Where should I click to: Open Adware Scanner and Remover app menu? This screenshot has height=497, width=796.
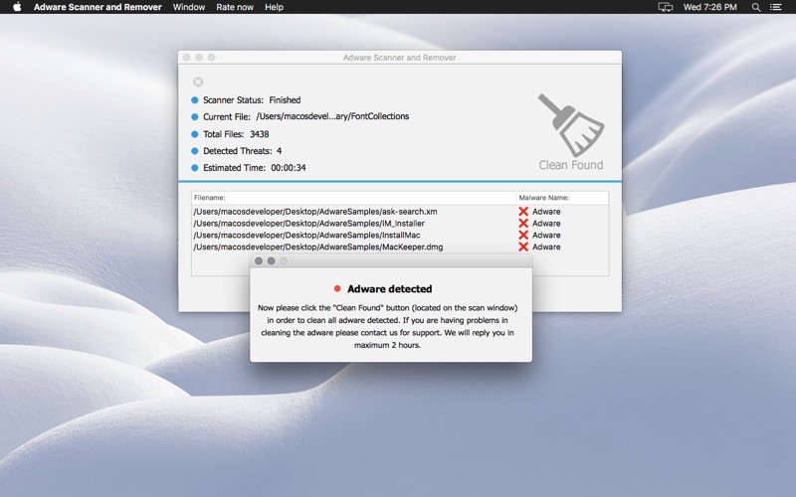(x=98, y=7)
